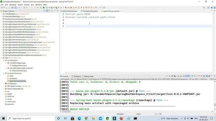The width and height of the screenshot is (216, 121).
Task: Toggle the green Pin Console icon
Action: 192,76
